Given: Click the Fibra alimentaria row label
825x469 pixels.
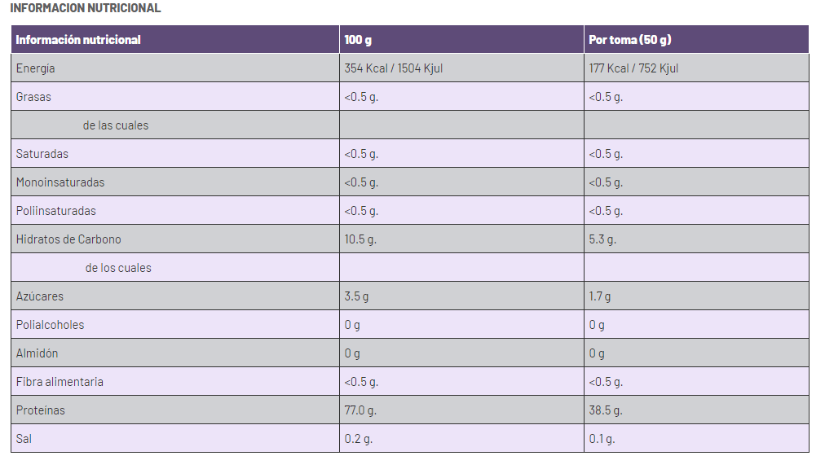Looking at the screenshot, I should point(60,382).
